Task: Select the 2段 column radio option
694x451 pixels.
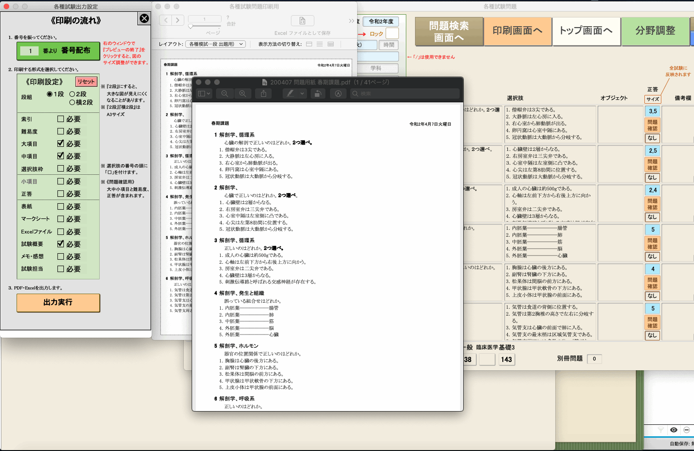Action: click(x=72, y=94)
